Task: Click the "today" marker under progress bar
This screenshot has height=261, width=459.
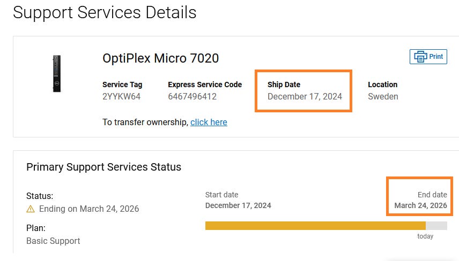Action: click(x=425, y=236)
